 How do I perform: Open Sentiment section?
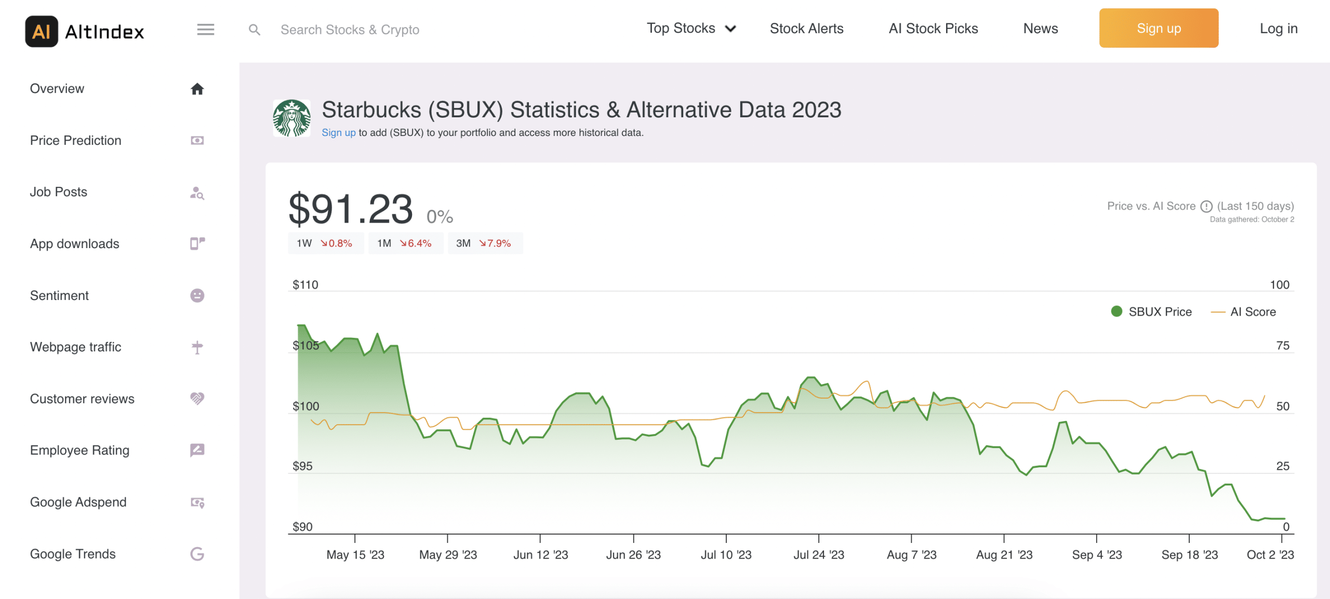tap(59, 295)
